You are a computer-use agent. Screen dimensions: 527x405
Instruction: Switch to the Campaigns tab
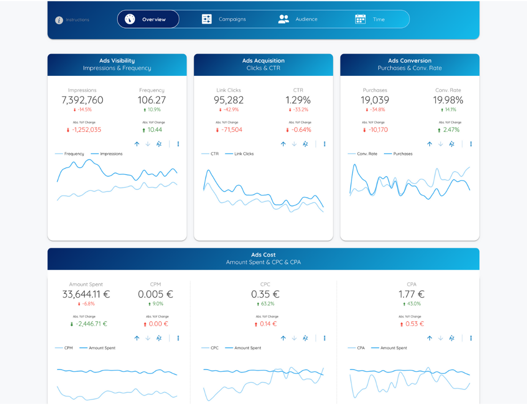(x=224, y=19)
